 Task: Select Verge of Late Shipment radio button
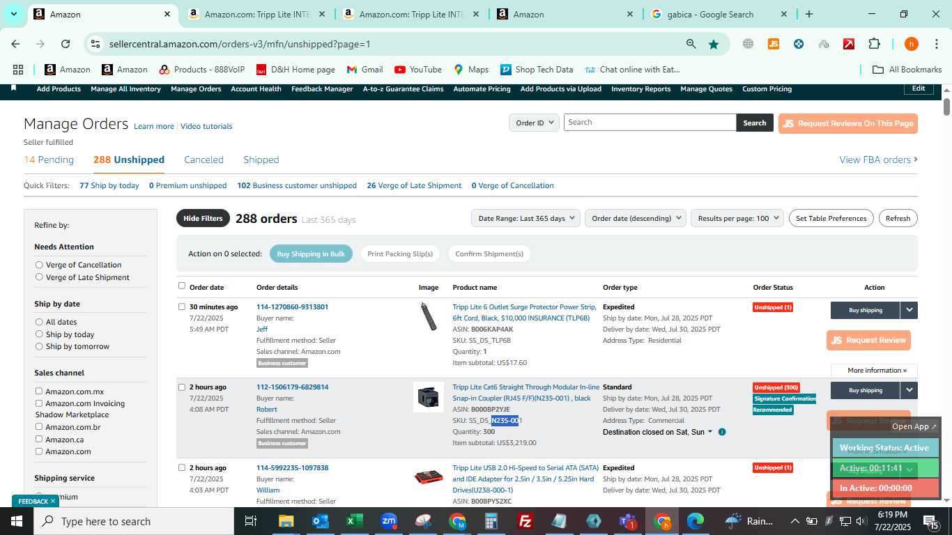(x=39, y=277)
